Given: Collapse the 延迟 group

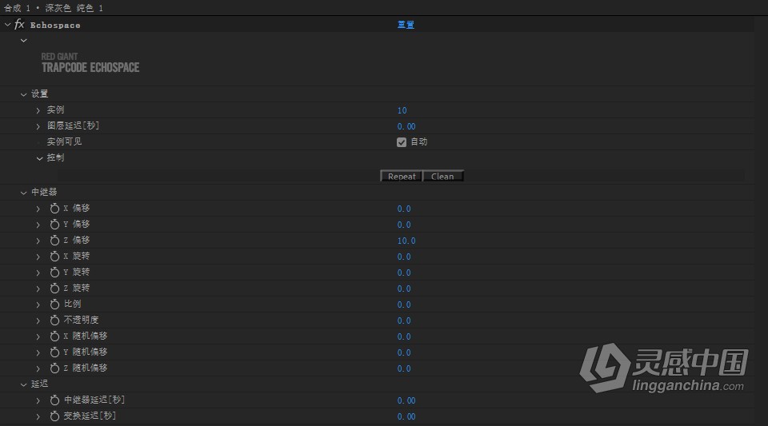Looking at the screenshot, I should [x=23, y=385].
